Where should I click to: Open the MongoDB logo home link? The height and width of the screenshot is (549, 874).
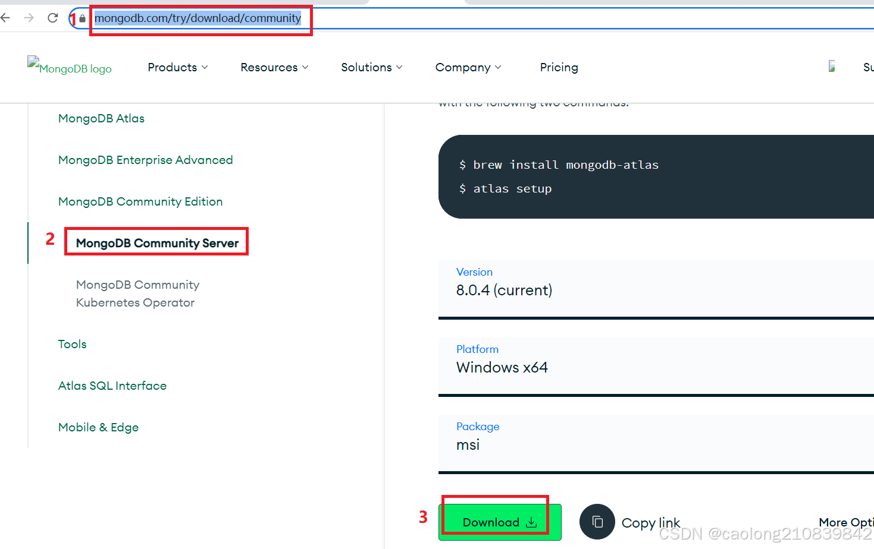tap(70, 65)
